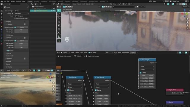Click zoom icon in bottom-left viewport
The width and height of the screenshot is (190, 107).
pyautogui.click(x=53, y=83)
